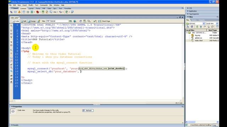227x127 pixels.
Task: Put files with the blue up arrow
Action: point(201,27)
